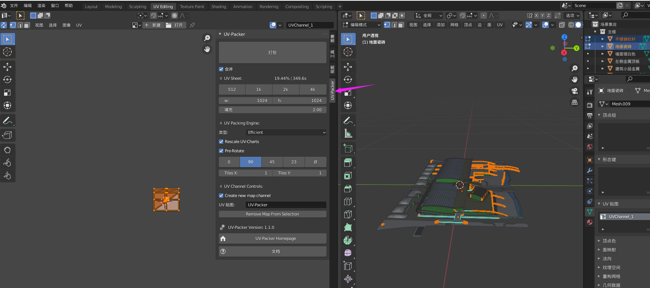Image resolution: width=650 pixels, height=288 pixels.
Task: Select the Measure tool in 3D viewport
Action: pos(348,133)
